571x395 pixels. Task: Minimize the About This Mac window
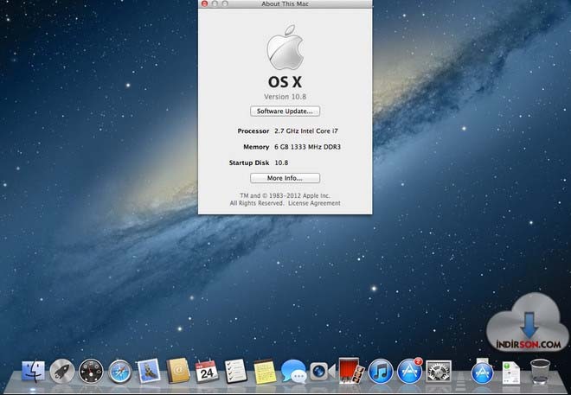click(x=215, y=3)
